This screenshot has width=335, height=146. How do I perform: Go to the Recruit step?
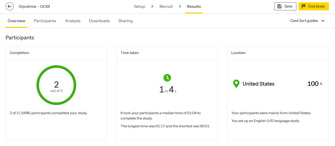tap(166, 7)
